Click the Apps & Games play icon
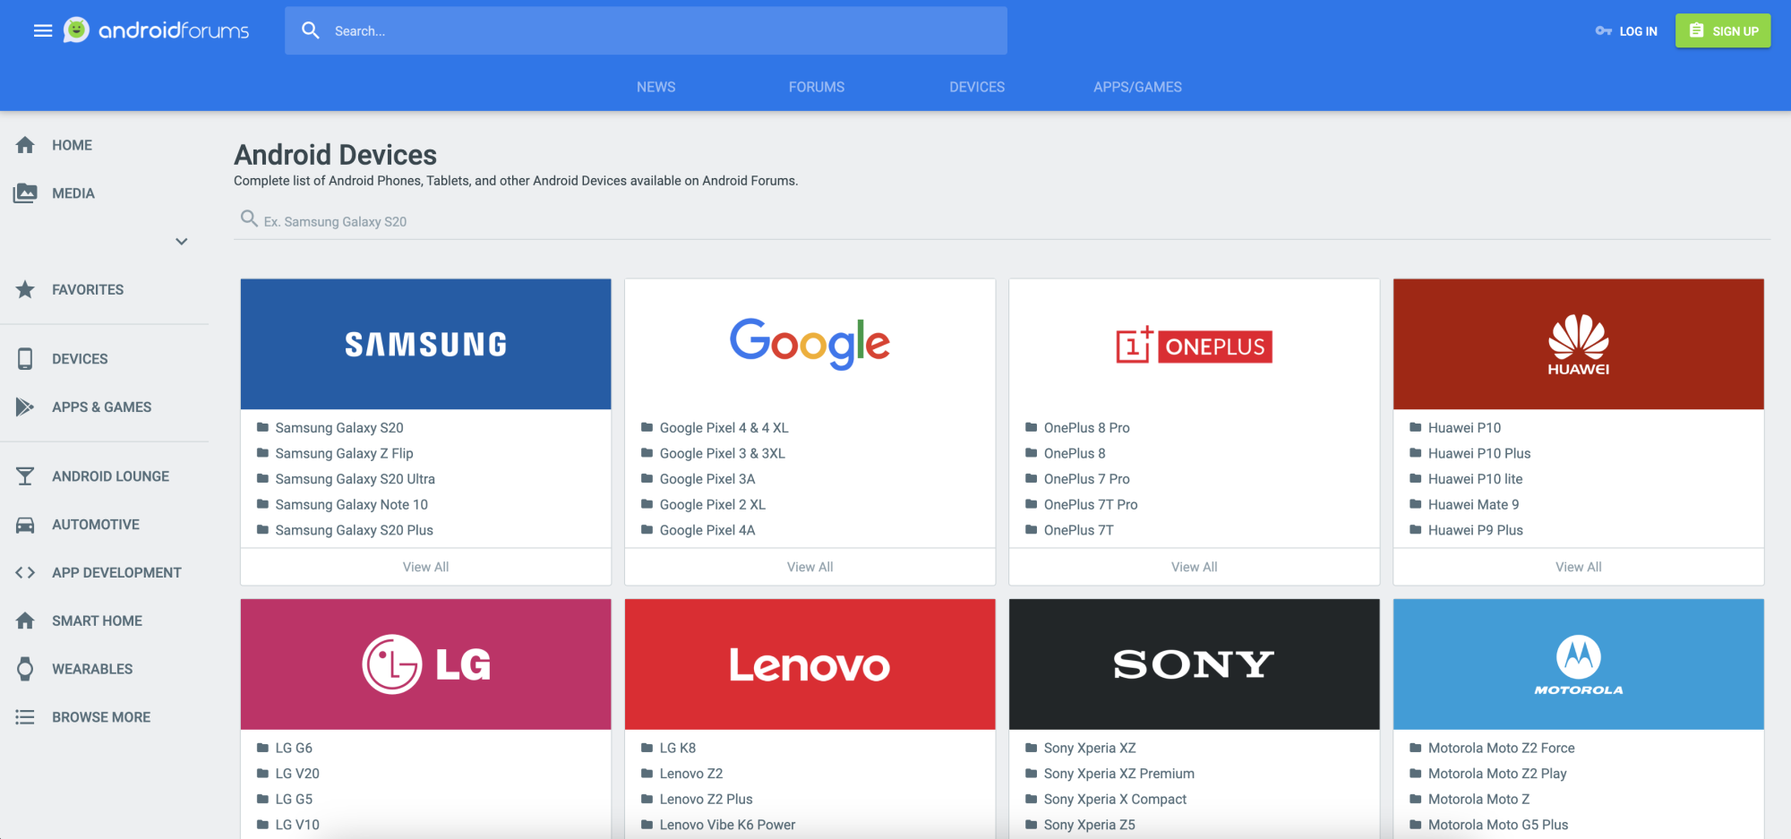1791x839 pixels. tap(25, 407)
